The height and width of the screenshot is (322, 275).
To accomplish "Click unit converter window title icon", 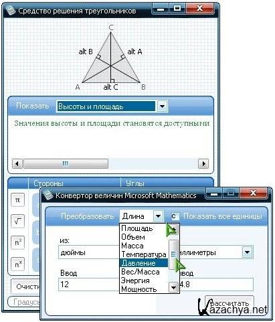I will click(x=48, y=195).
